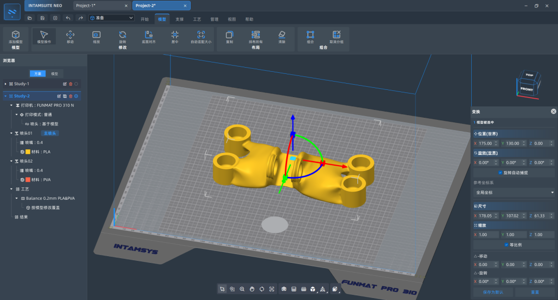Click the 保存为默认 save-as-default button
This screenshot has width=558, height=300.
(x=493, y=292)
